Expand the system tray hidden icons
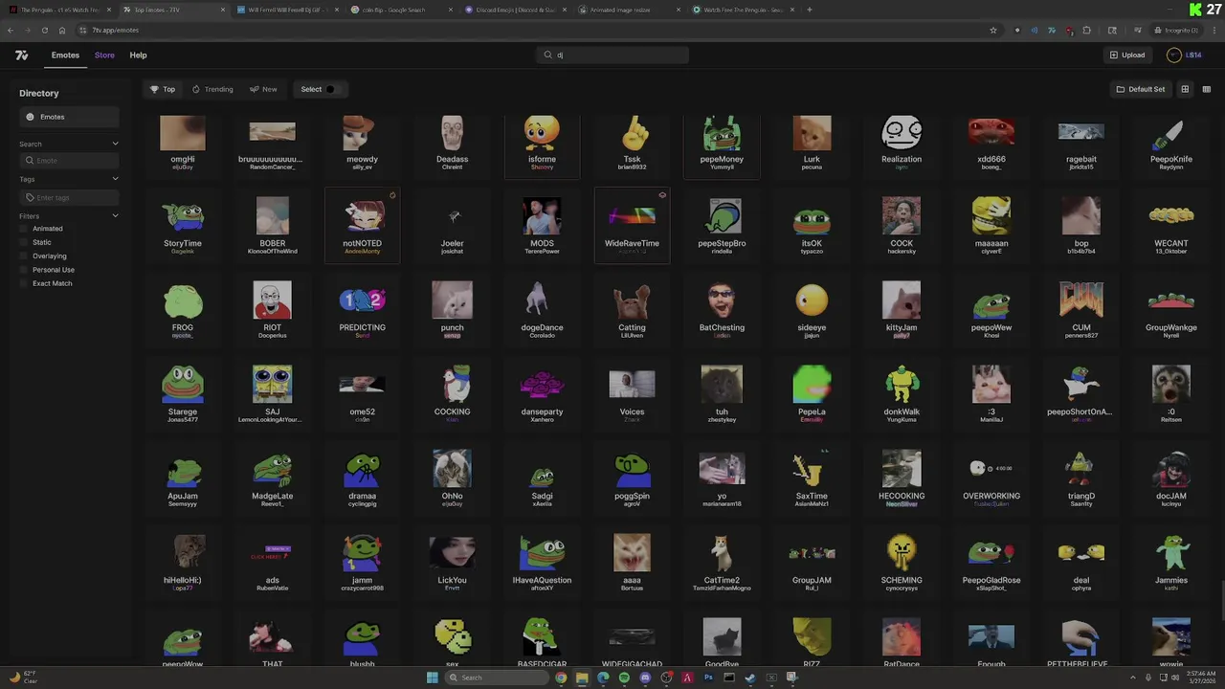This screenshot has height=689, width=1225. click(1133, 678)
